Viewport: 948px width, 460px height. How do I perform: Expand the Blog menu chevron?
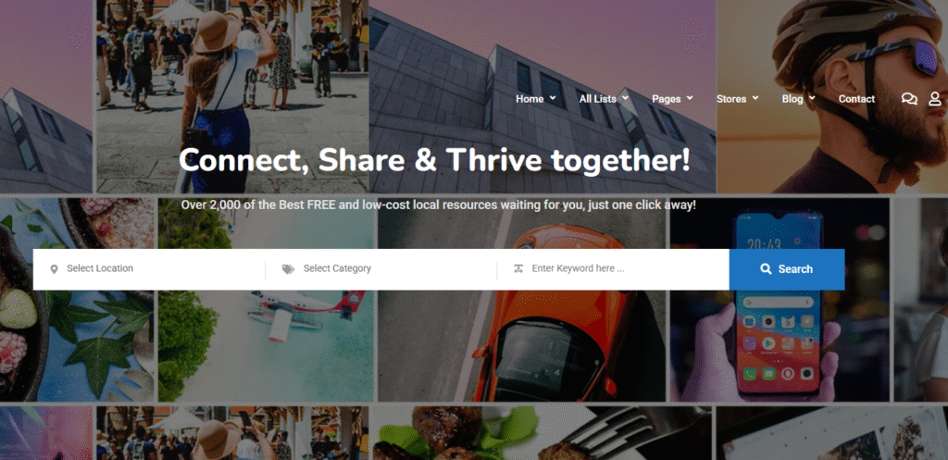pyautogui.click(x=812, y=97)
